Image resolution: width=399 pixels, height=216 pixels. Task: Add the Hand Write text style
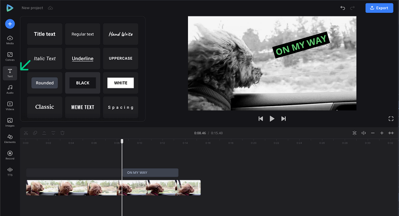[121, 34]
